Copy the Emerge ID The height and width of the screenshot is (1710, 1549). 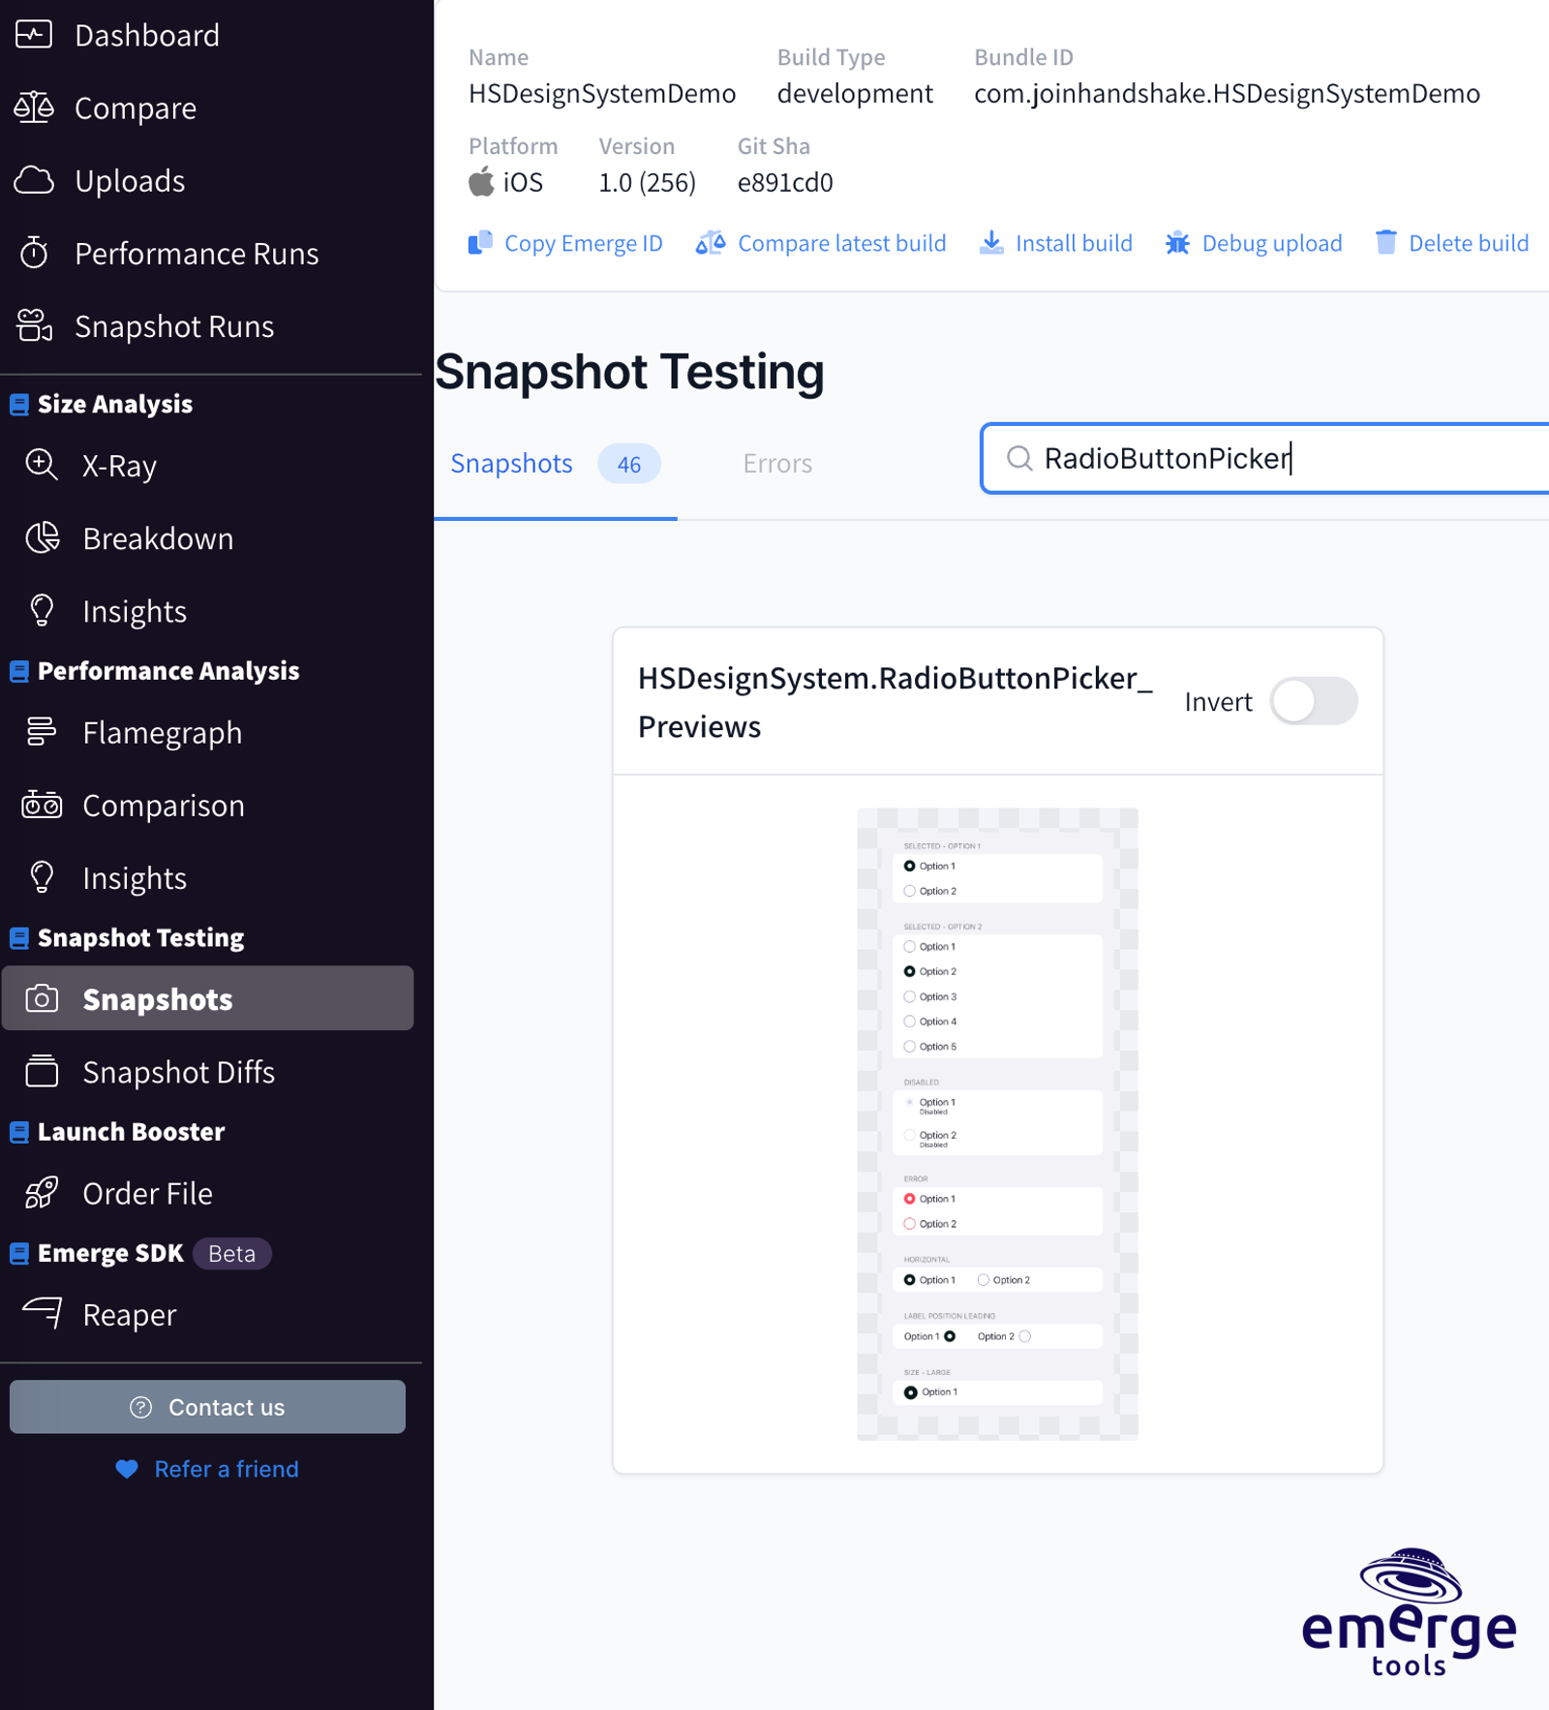(564, 243)
